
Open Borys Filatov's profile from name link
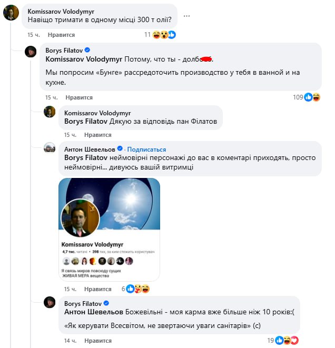64,51
